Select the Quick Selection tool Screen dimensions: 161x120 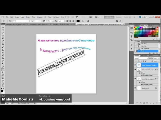(3, 35)
